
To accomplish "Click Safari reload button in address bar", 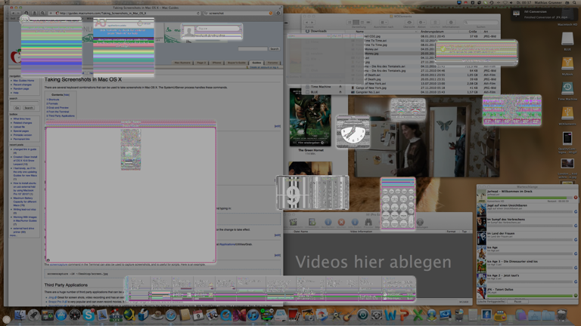I will tap(198, 14).
